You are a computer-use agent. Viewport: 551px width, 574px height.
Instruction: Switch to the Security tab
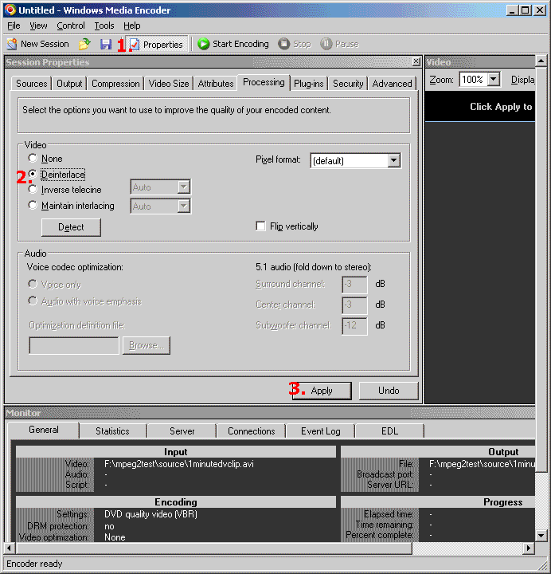click(348, 84)
